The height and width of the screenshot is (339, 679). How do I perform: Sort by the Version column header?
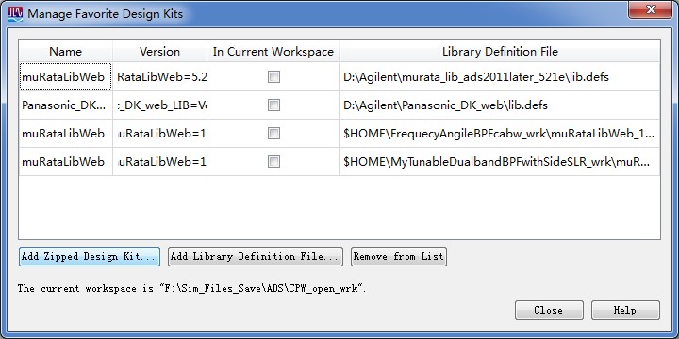coord(159,52)
